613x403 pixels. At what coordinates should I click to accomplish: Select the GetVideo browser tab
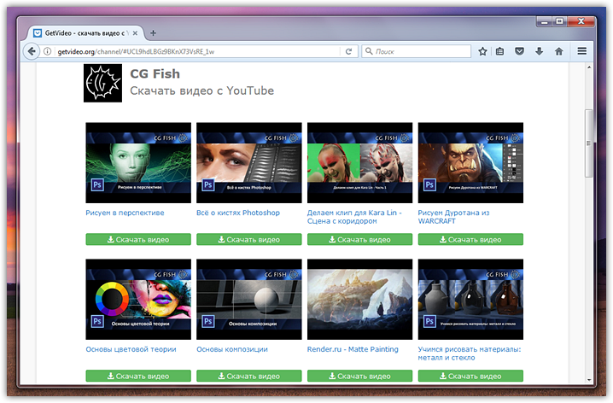tap(85, 33)
